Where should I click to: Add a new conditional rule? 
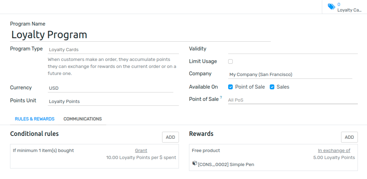[x=171, y=137]
